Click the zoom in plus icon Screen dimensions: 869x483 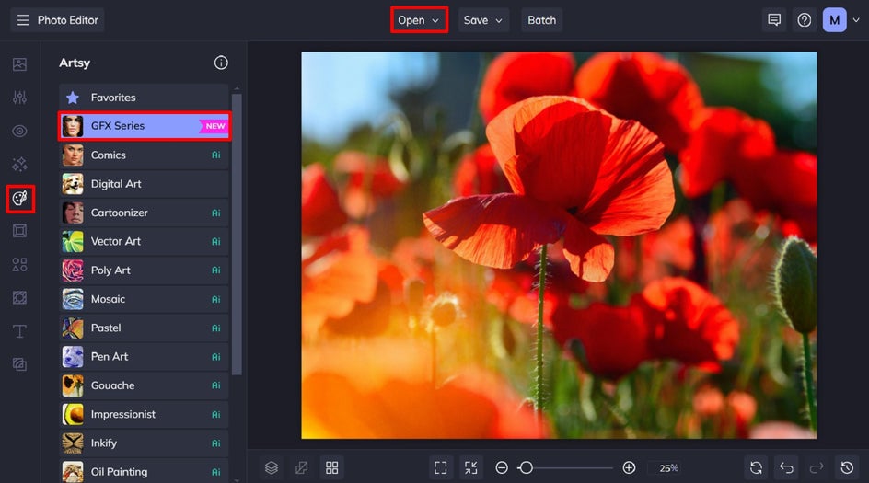tap(629, 468)
